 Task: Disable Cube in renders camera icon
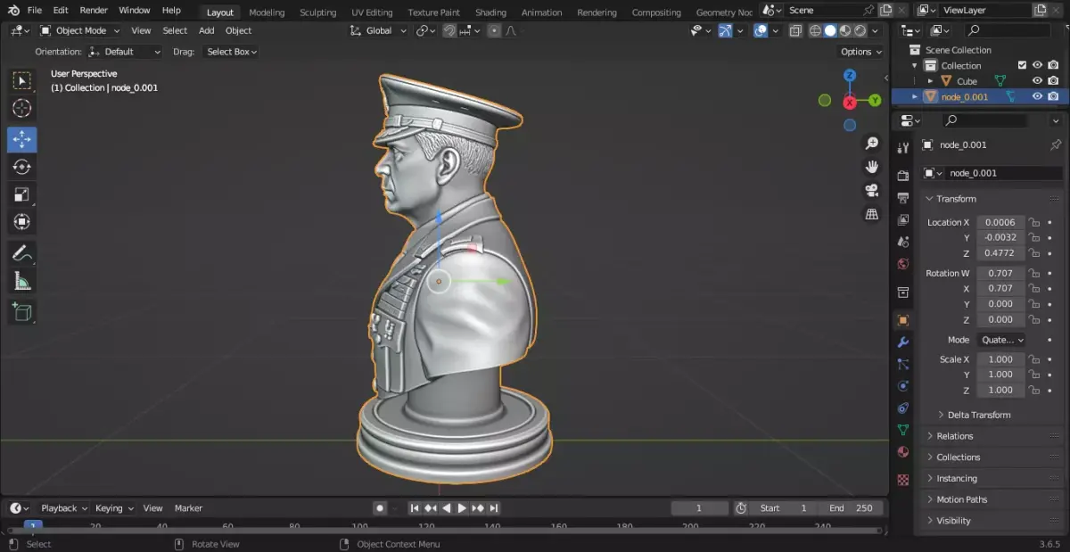tap(1053, 81)
